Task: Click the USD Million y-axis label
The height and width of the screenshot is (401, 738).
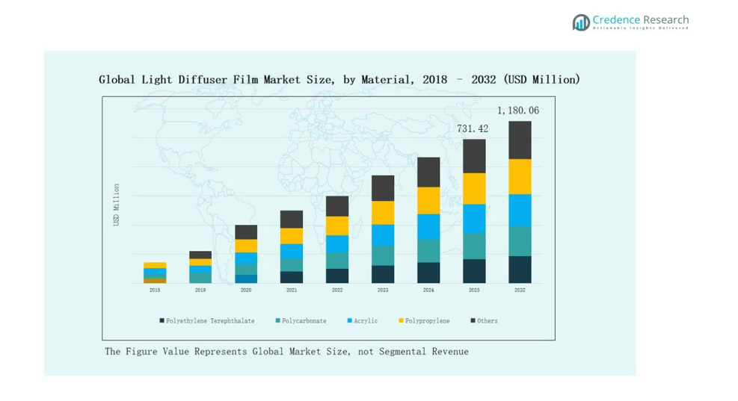Action: tap(116, 205)
